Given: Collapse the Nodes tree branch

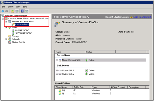Looking at the screenshot, I should tap(6, 27).
